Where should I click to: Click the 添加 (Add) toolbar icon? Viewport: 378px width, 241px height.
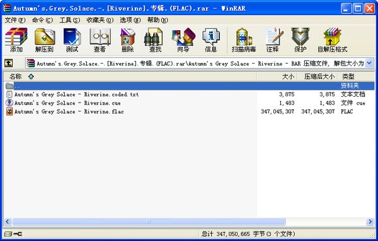(16, 40)
